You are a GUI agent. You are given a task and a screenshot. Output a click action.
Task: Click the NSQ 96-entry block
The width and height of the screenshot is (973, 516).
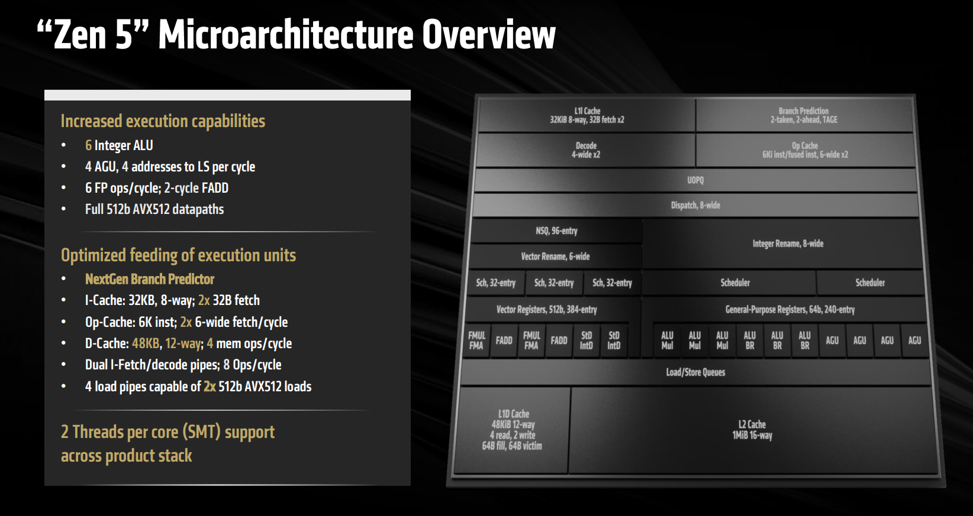[556, 231]
